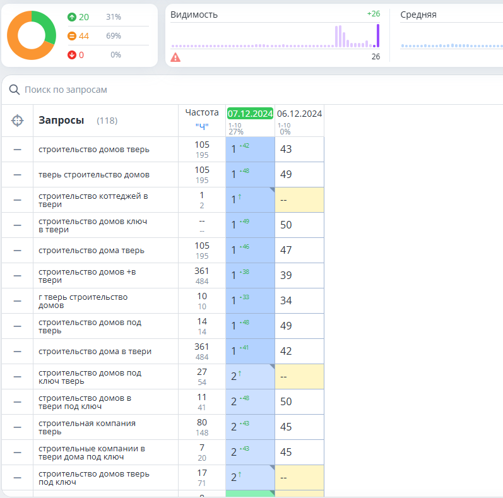
Task: Click the green up-arrow icon next to 20
Action: [x=72, y=17]
